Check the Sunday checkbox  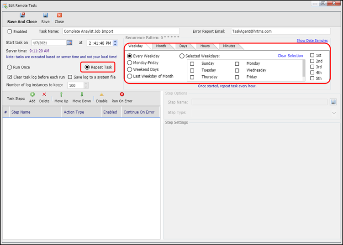click(192, 64)
